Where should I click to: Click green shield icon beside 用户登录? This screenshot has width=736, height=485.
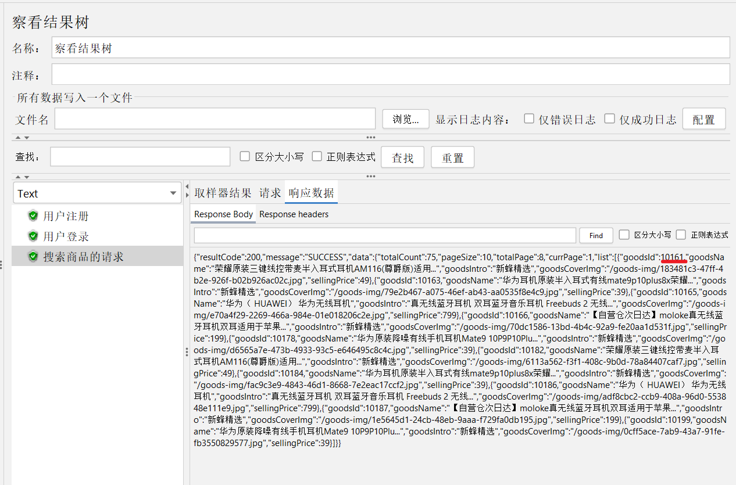(33, 236)
